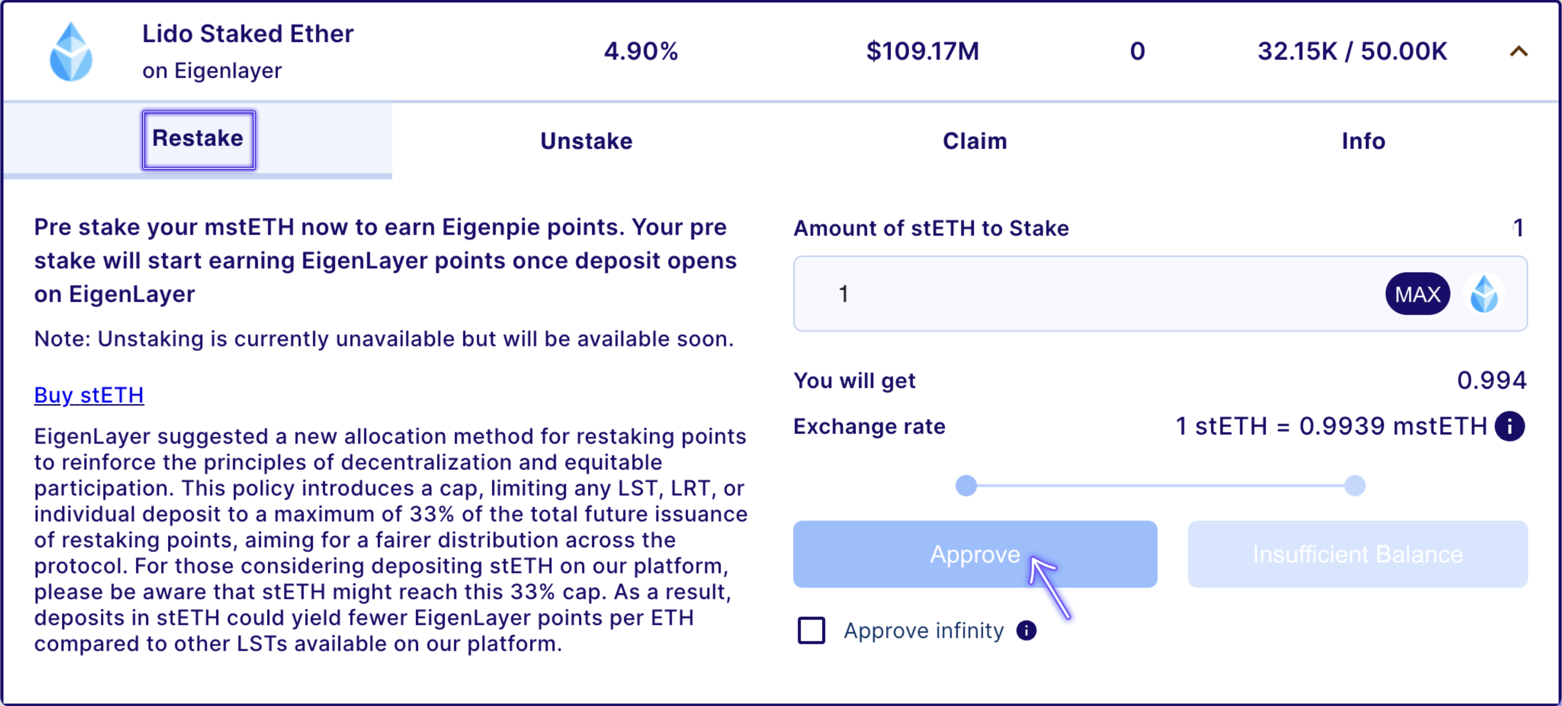Click the Insufficient Balance button
Screen dimensions: 1562x706
click(x=1357, y=554)
